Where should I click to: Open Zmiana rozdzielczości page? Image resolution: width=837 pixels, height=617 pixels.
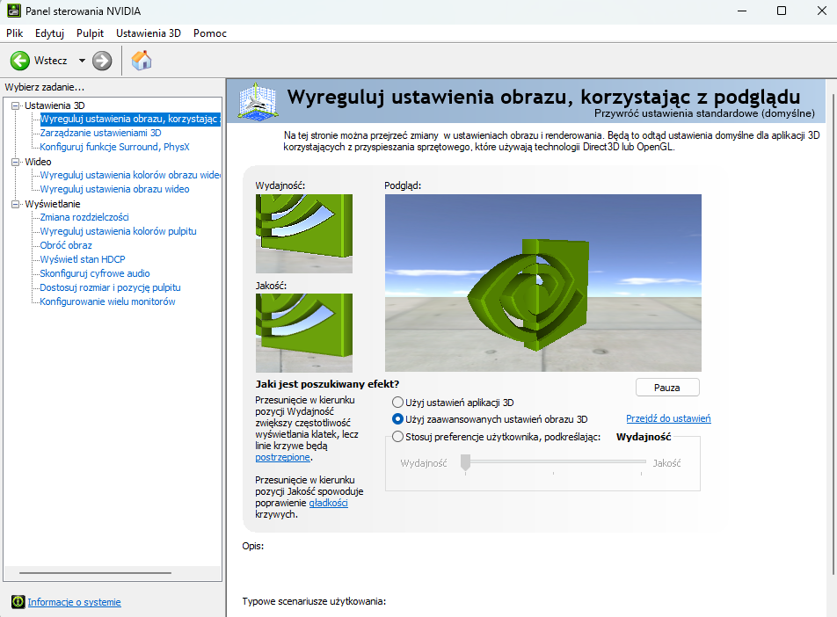click(x=84, y=217)
